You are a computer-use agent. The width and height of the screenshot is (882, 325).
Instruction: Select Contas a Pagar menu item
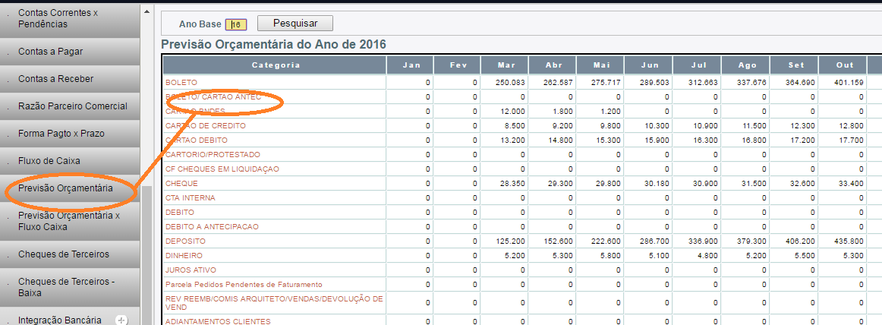[50, 52]
